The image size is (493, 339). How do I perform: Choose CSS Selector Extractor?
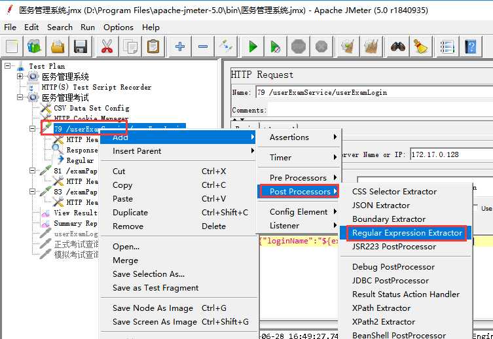tap(405, 192)
